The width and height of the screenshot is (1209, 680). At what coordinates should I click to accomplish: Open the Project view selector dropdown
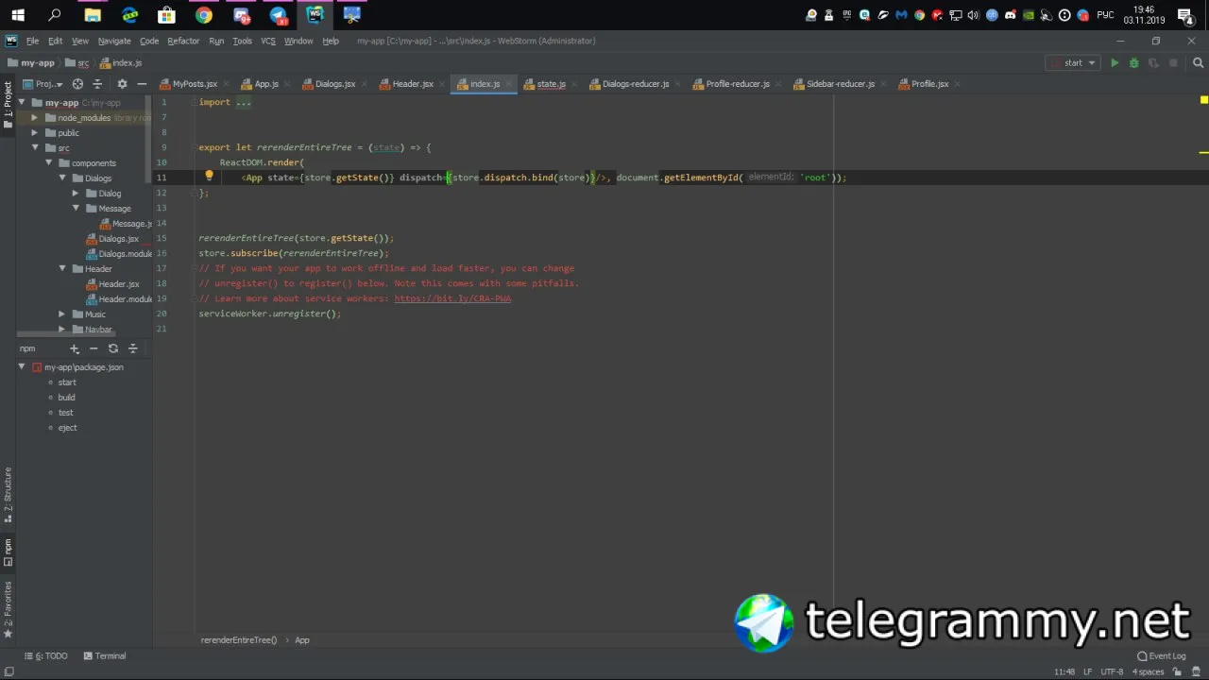point(43,84)
